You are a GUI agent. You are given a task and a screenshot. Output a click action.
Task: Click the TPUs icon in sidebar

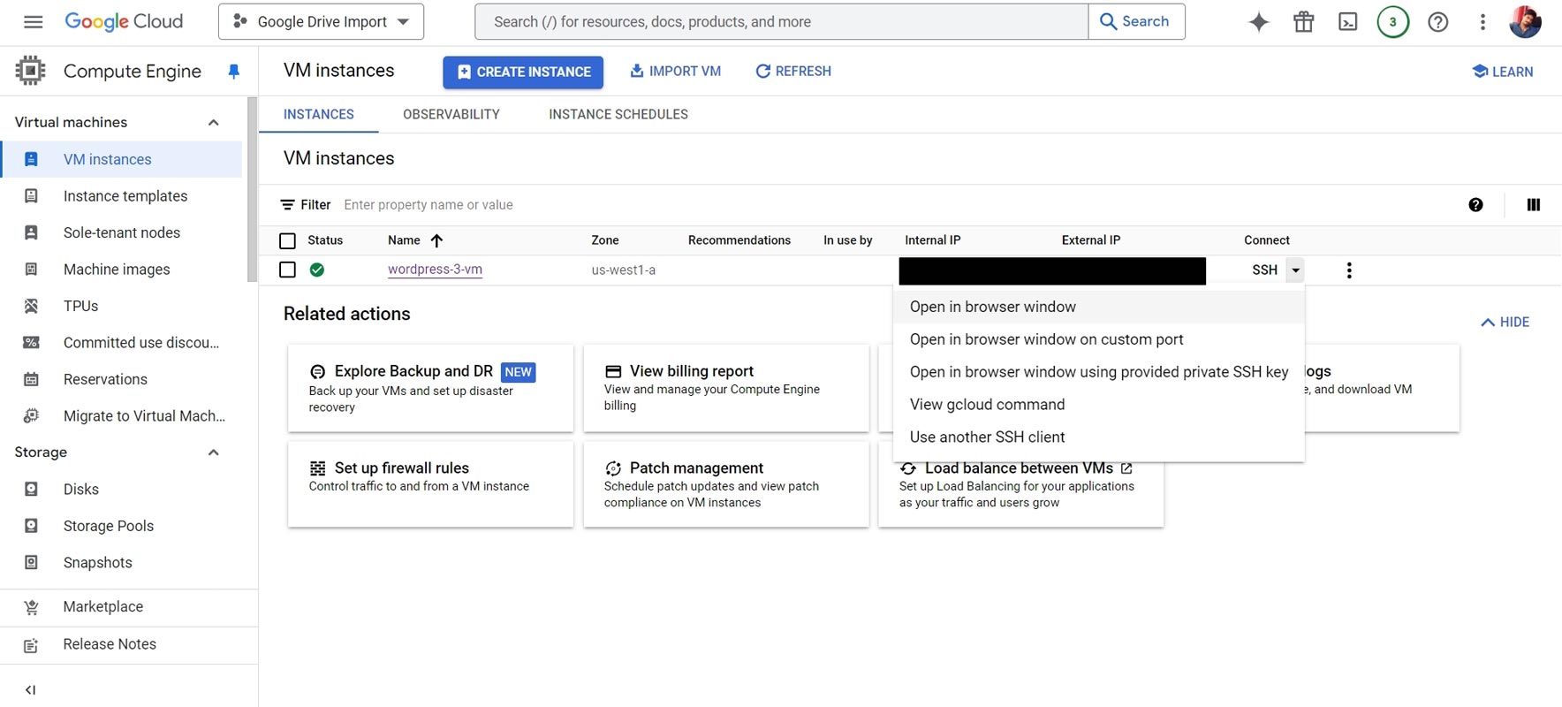click(31, 307)
